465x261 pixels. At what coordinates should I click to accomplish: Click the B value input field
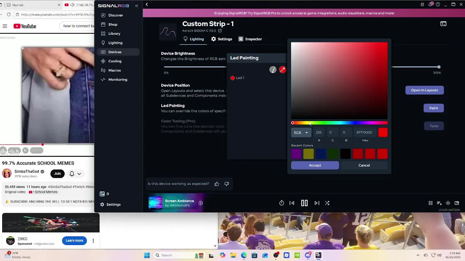tap(345, 132)
